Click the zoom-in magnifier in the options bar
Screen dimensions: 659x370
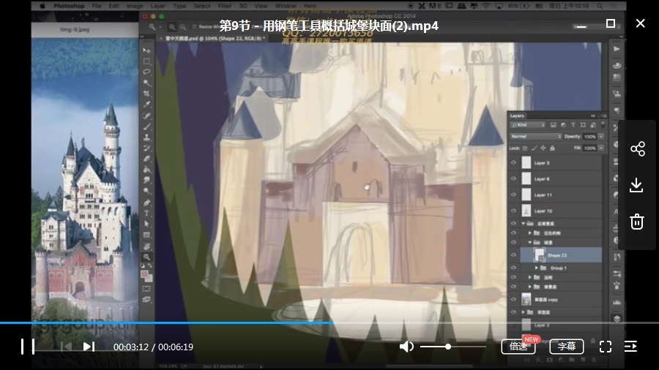coord(172,27)
